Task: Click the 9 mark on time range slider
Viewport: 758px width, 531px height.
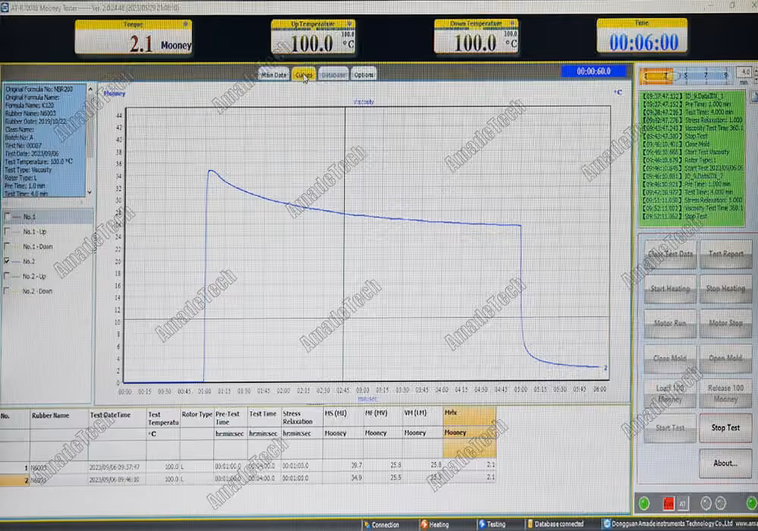Action: pyautogui.click(x=725, y=75)
